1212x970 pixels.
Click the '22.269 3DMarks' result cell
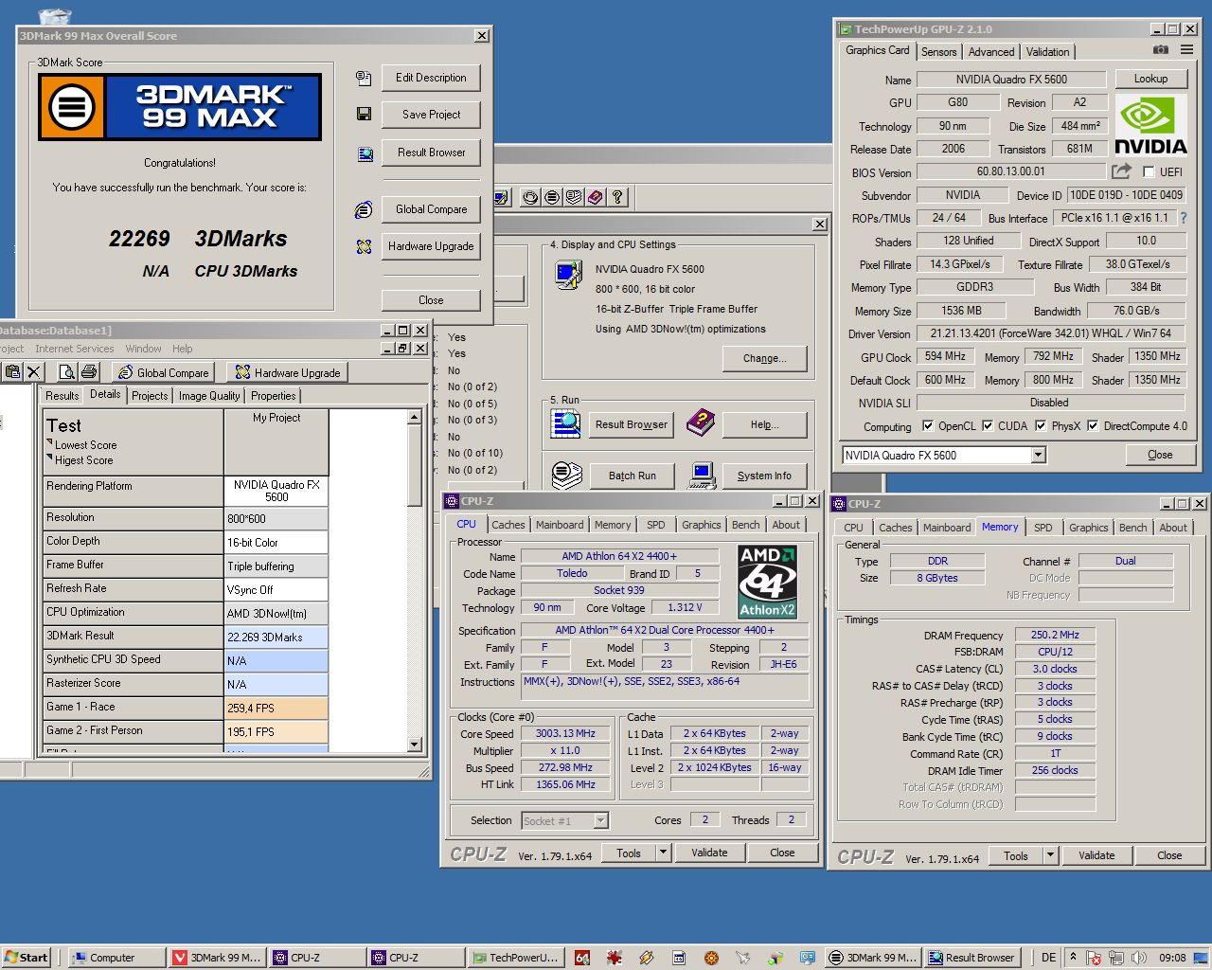point(276,637)
